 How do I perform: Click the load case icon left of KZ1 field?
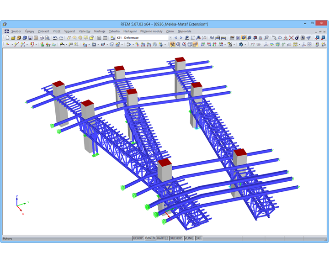[112, 38]
